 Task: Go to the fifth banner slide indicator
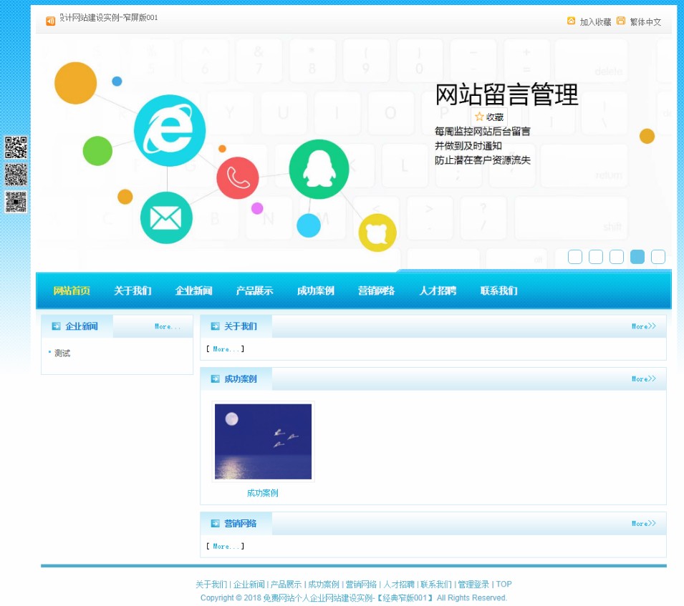pos(658,257)
